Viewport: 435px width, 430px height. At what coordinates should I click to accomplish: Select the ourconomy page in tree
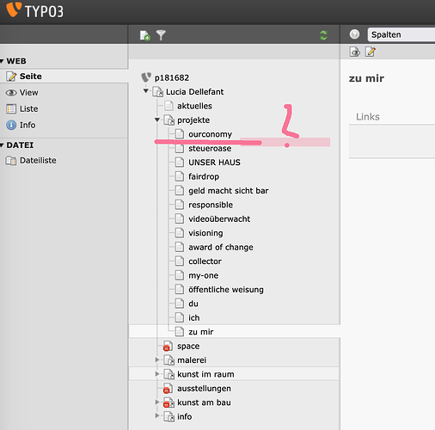pyautogui.click(x=211, y=134)
